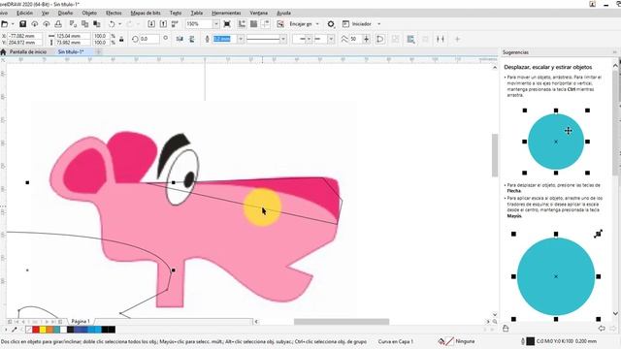
Task: Click the no-color swatch in palette
Action: coord(28,330)
